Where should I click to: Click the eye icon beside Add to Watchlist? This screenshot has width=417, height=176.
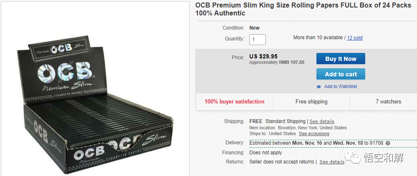click(x=319, y=87)
